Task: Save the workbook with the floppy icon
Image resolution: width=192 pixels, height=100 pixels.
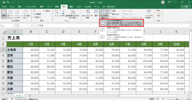Action: [4, 2]
